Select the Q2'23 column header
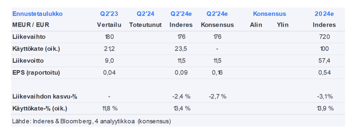Viewport: 354px width, 132px height. [x=109, y=14]
